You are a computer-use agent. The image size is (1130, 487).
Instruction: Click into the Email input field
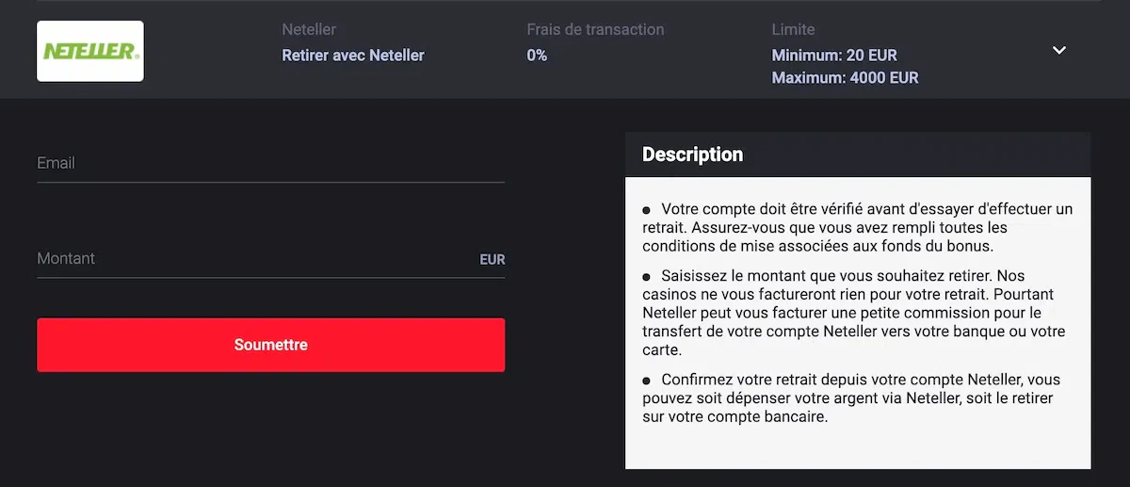point(270,164)
